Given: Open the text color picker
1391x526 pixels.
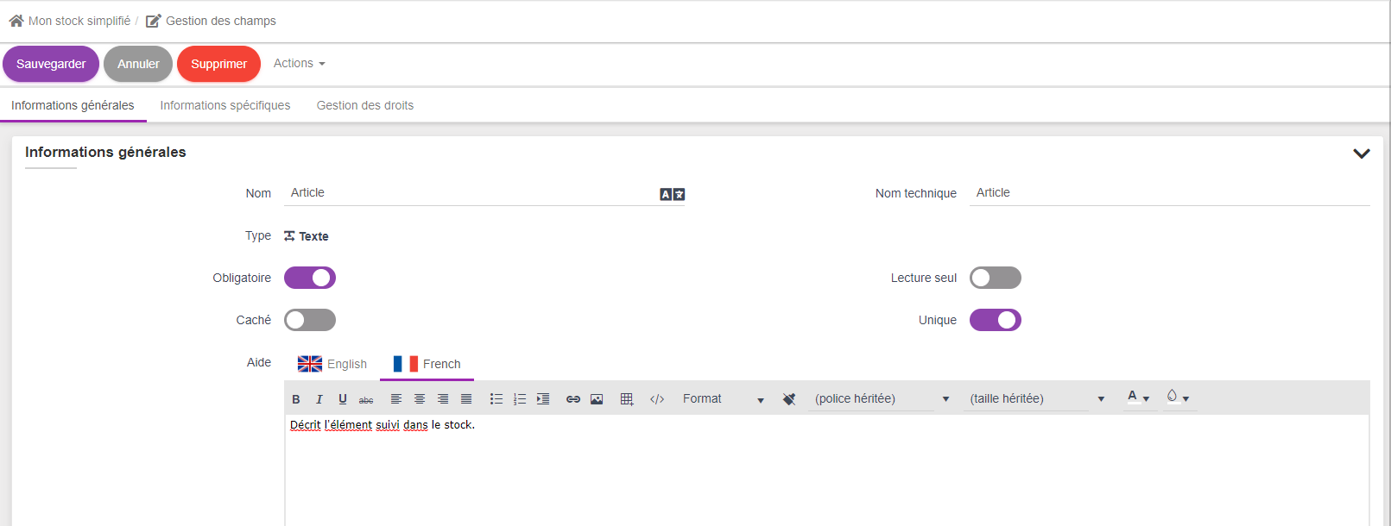Looking at the screenshot, I should (x=1138, y=398).
